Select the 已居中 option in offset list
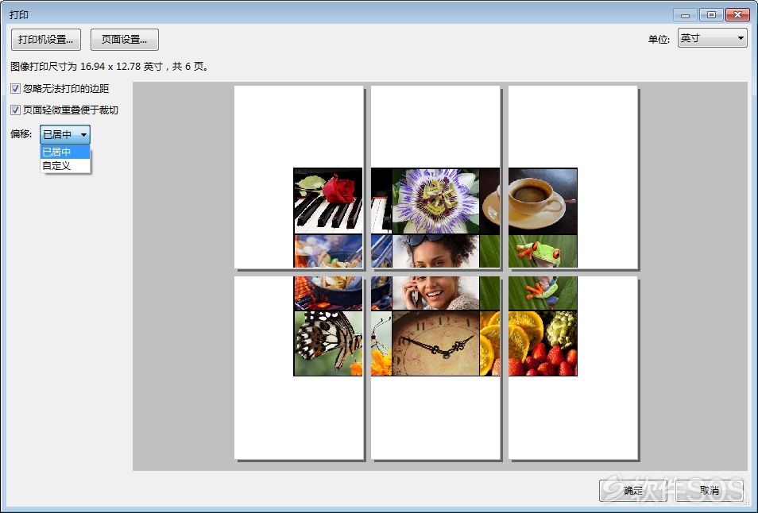The image size is (758, 513). tap(65, 152)
